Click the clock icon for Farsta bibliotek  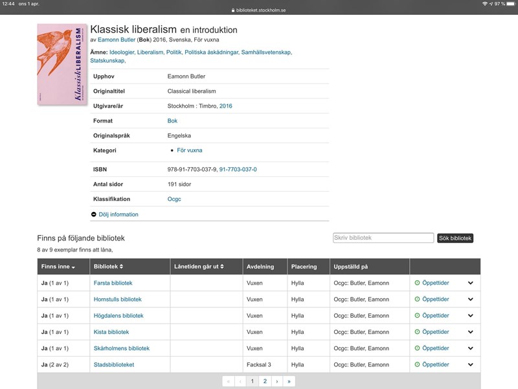417,283
